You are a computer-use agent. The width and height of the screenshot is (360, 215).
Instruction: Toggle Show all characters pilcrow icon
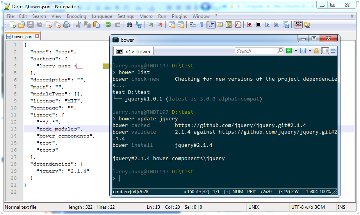click(201, 25)
